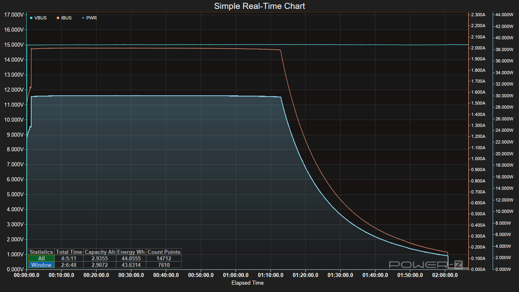The width and height of the screenshot is (519, 292).
Task: Select the 'Count Points' column header
Action: [x=164, y=252]
